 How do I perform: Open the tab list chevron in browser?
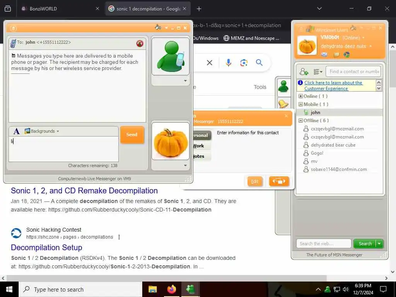point(319,9)
